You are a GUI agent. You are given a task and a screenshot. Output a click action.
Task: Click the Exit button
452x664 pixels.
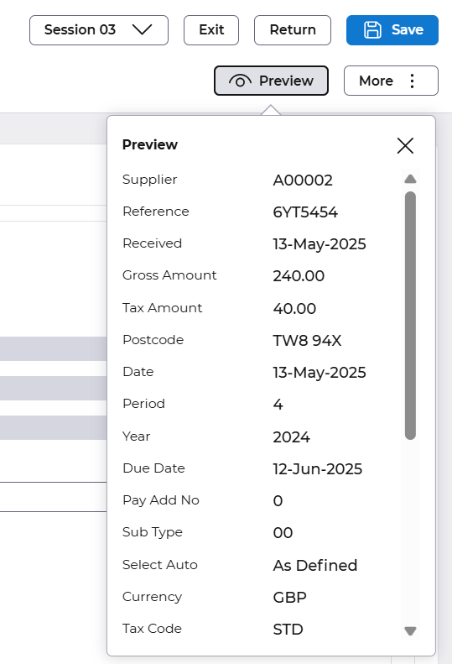click(x=211, y=30)
